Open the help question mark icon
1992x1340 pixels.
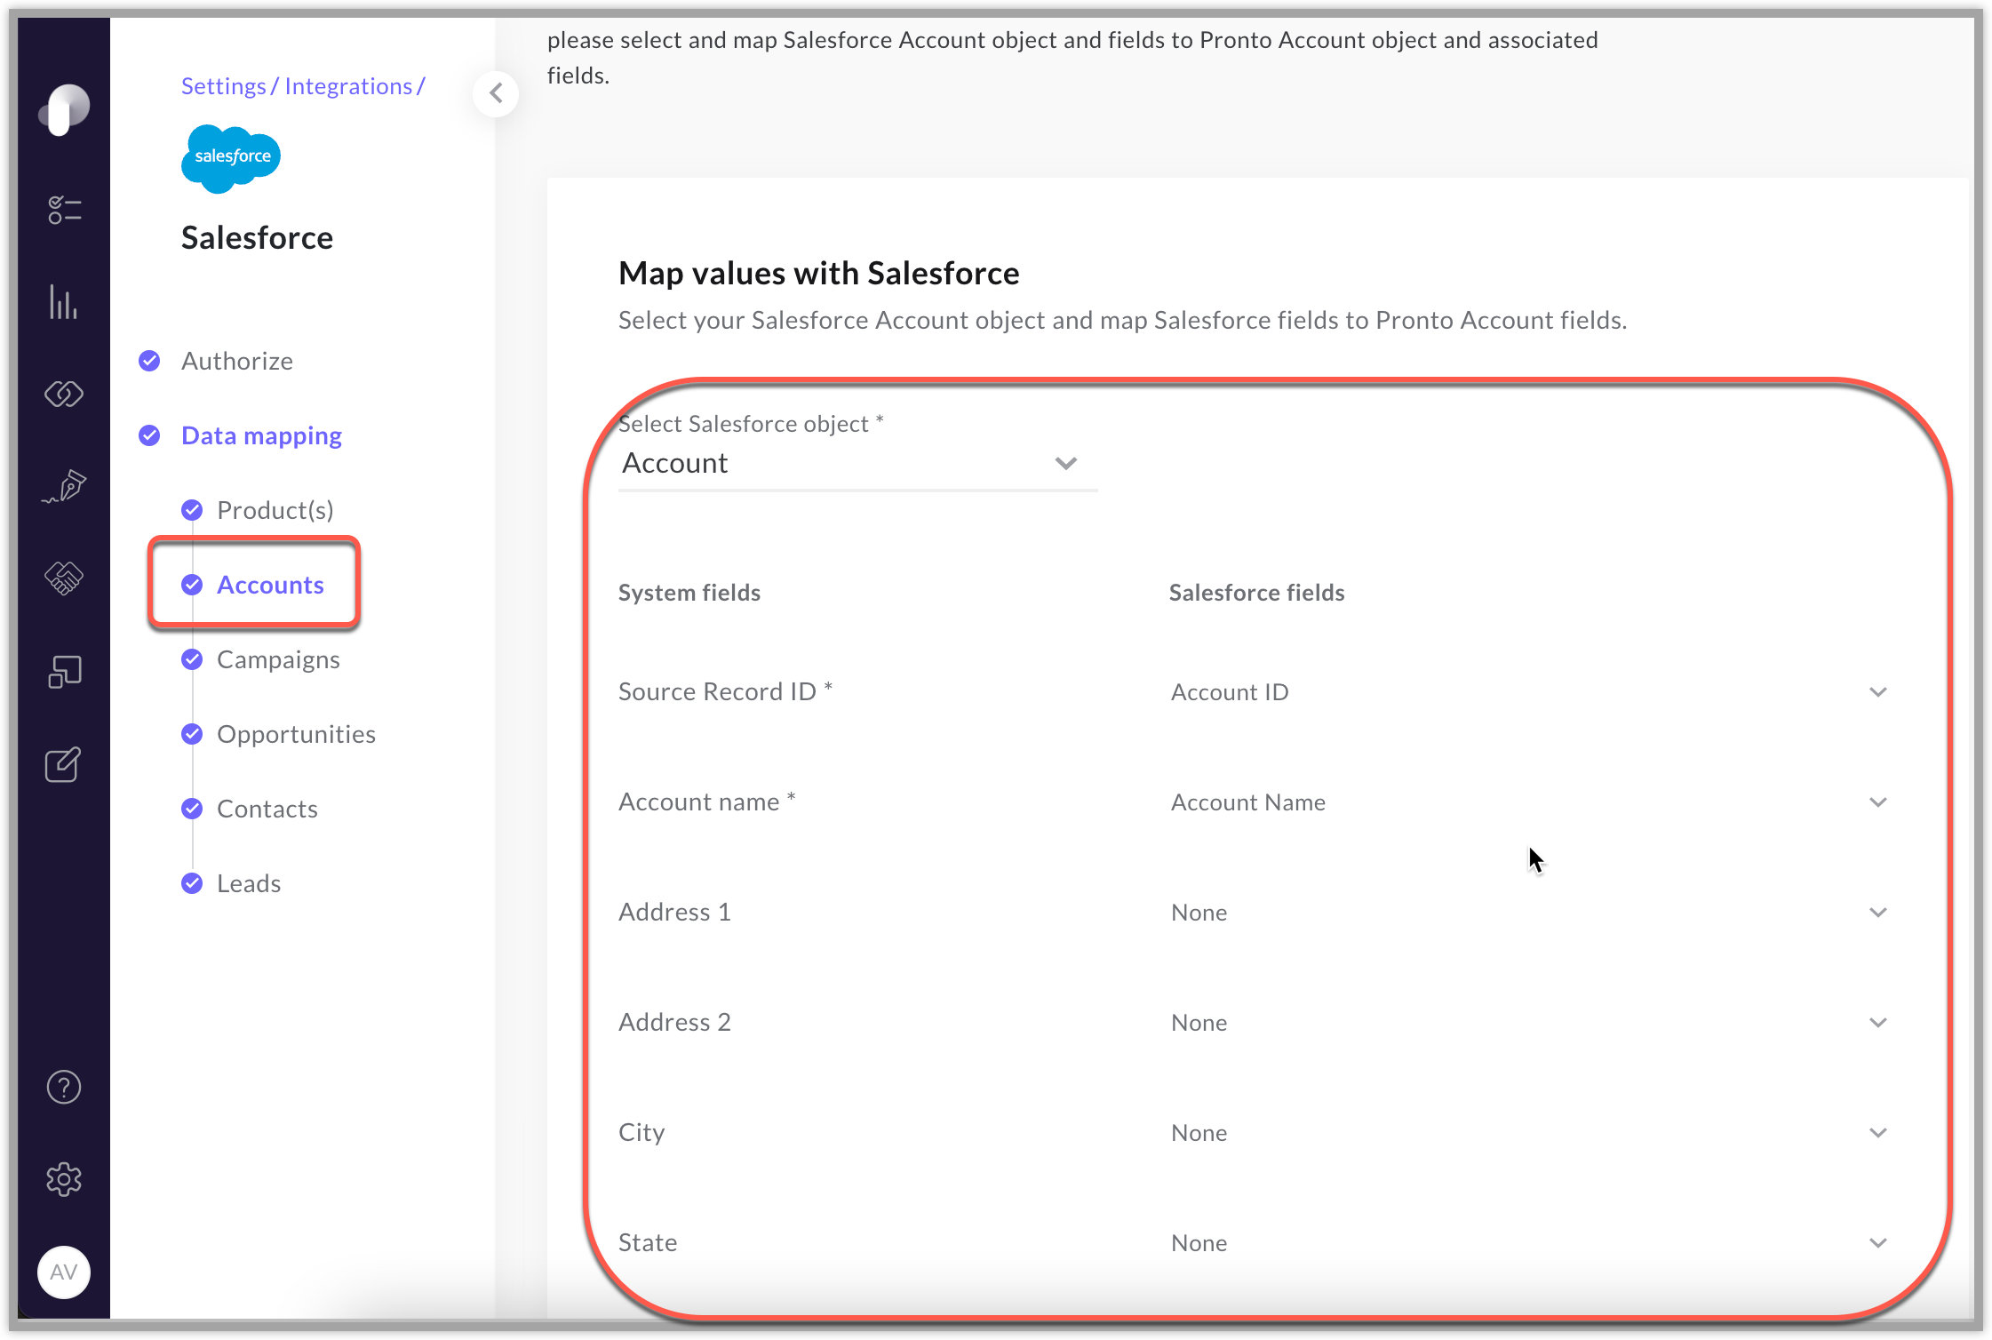63,1087
